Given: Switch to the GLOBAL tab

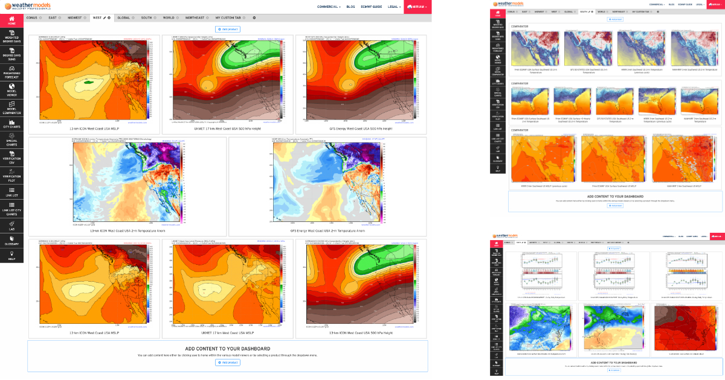Looking at the screenshot, I should 124,17.
